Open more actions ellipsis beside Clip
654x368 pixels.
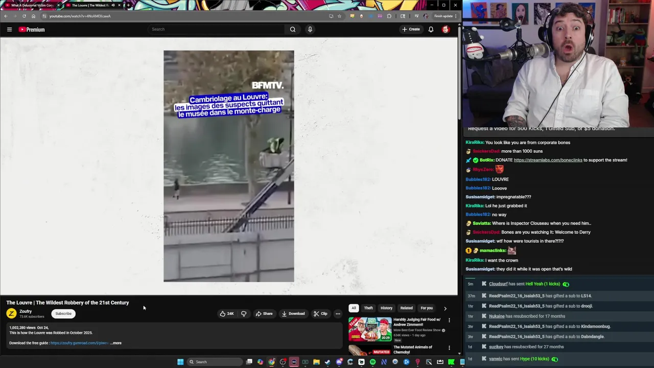click(x=338, y=314)
